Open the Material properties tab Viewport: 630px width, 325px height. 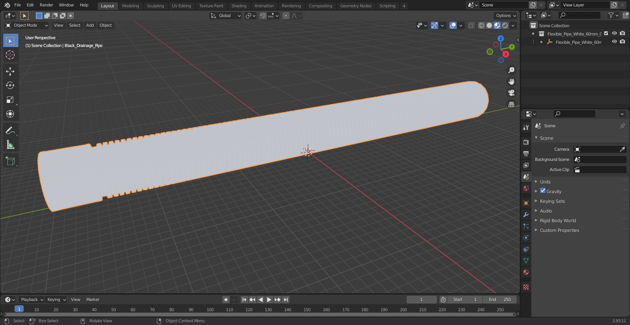(526, 272)
